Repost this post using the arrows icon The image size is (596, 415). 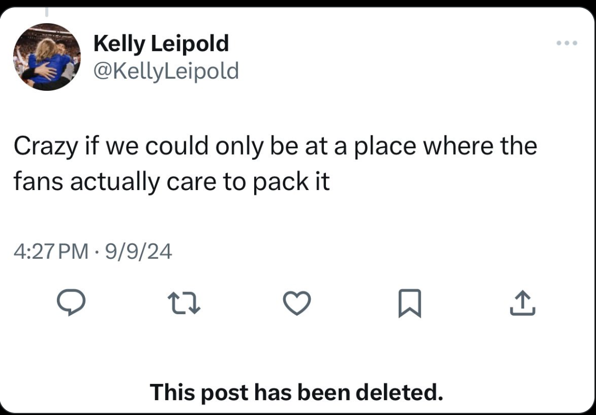coord(182,303)
